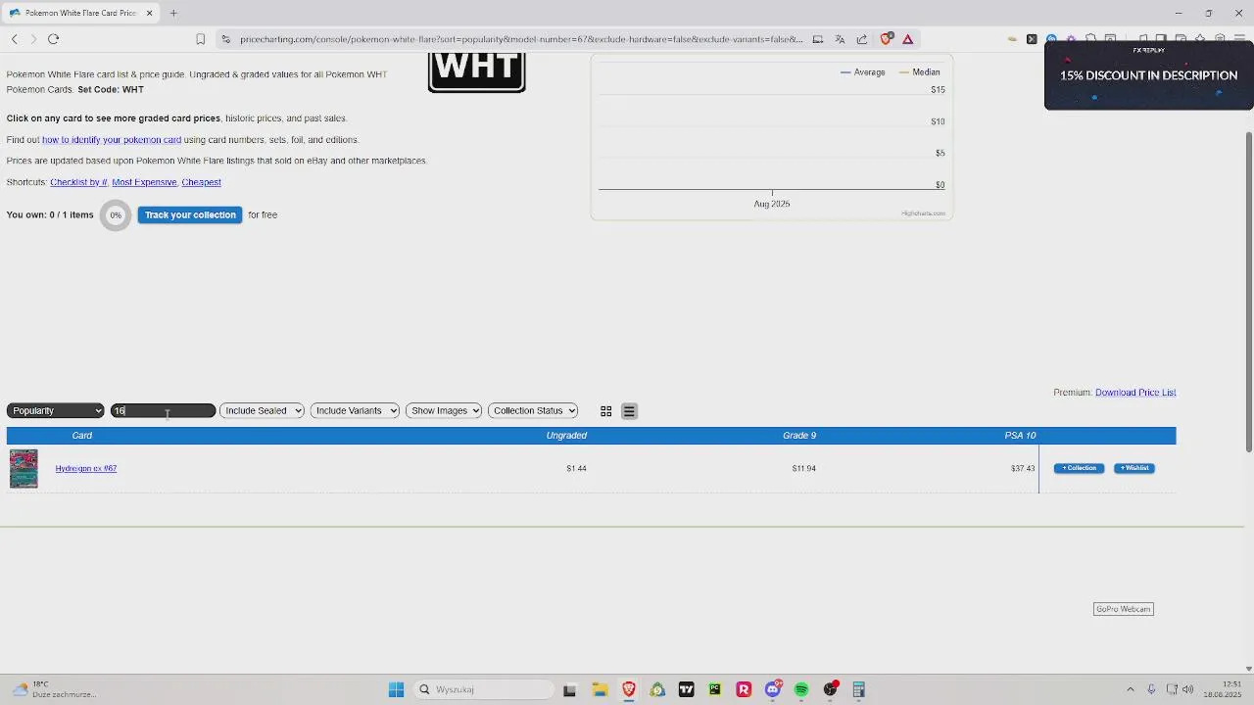Screen dimensions: 1254x705
Task: Open Discord on the taskbar
Action: [773, 689]
